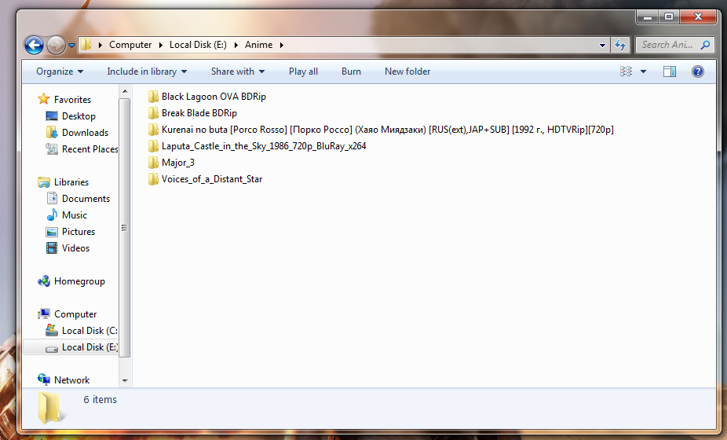Select the Major_3 folder icon

pyautogui.click(x=153, y=163)
